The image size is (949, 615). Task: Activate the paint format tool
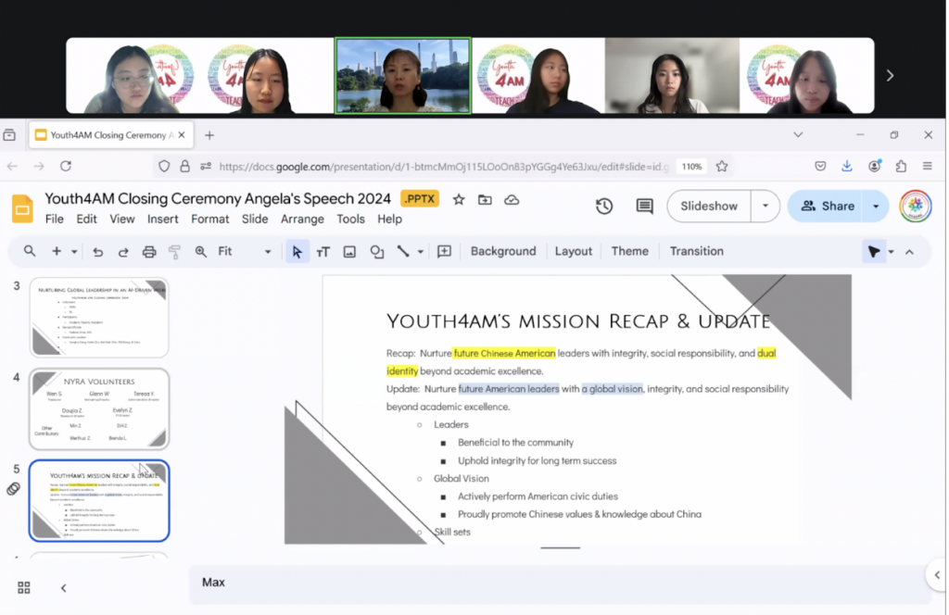(174, 252)
